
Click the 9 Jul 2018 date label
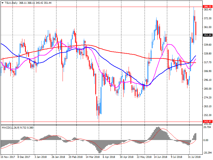(177, 157)
